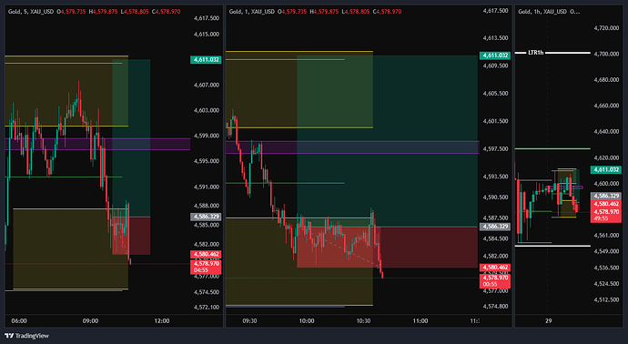Viewport: 628px width, 344px height.
Task: Click the 10:30 time label in 1-minute pane
Action: (x=363, y=320)
